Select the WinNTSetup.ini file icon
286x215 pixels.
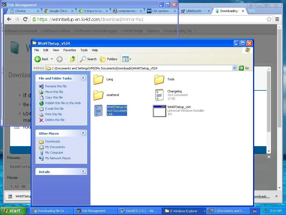coord(98,111)
